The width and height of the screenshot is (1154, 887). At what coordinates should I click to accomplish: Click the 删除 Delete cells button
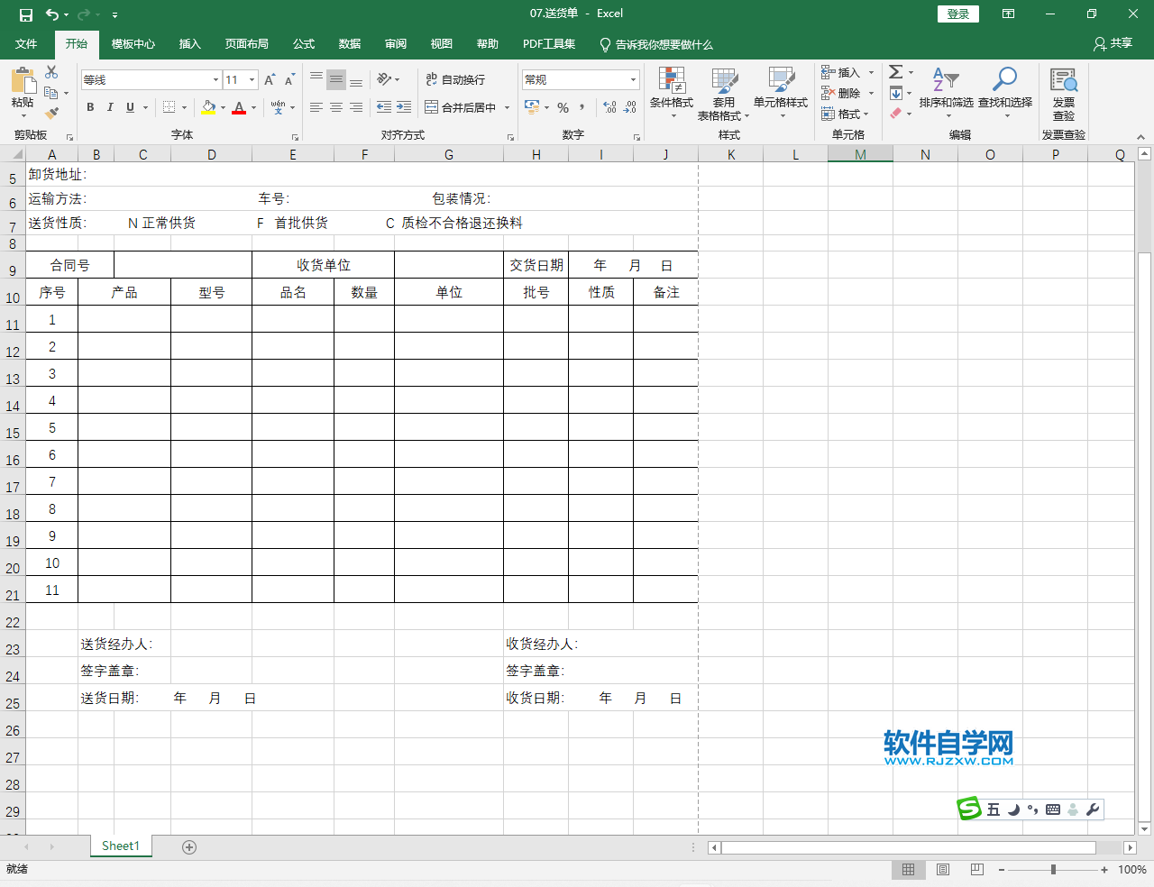tap(840, 93)
